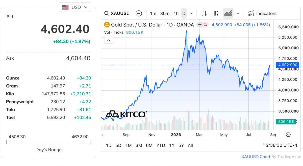This screenshot has width=303, height=166.
Task: Toggle the market status pill beside OANDA
Action: pos(203,25)
